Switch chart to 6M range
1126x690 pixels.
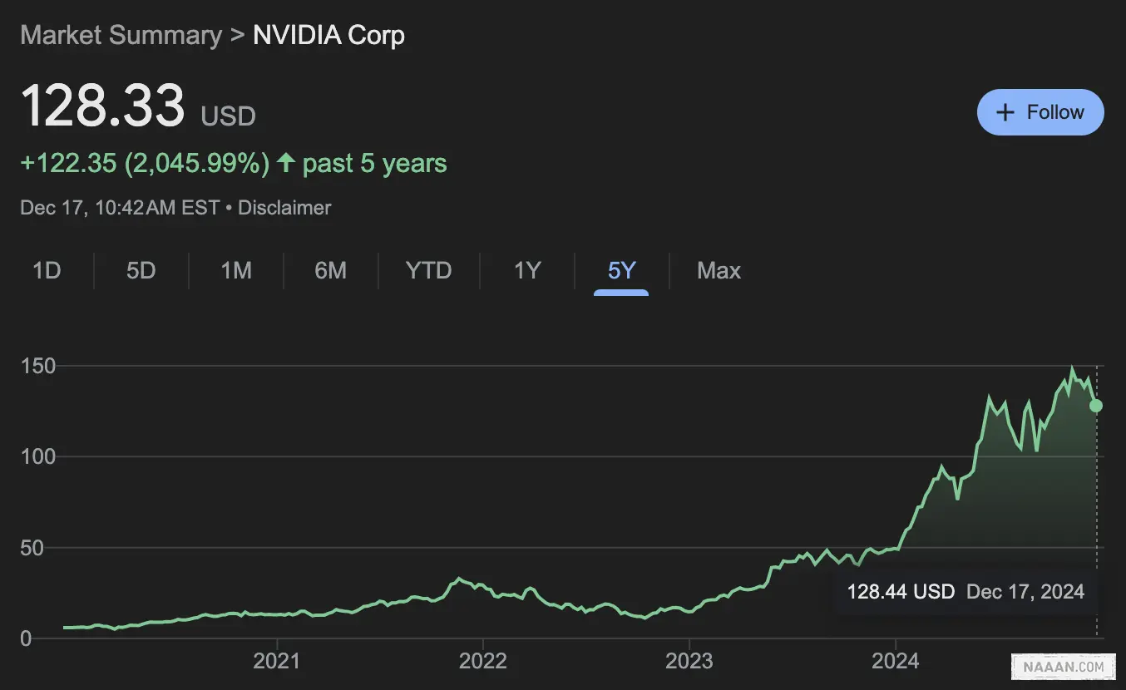pyautogui.click(x=330, y=270)
